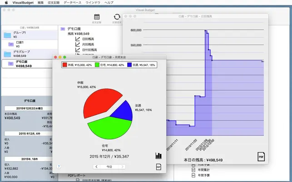This screenshot has height=182, width=292.
Task: Go to next month in pie window
Action: tap(122, 167)
